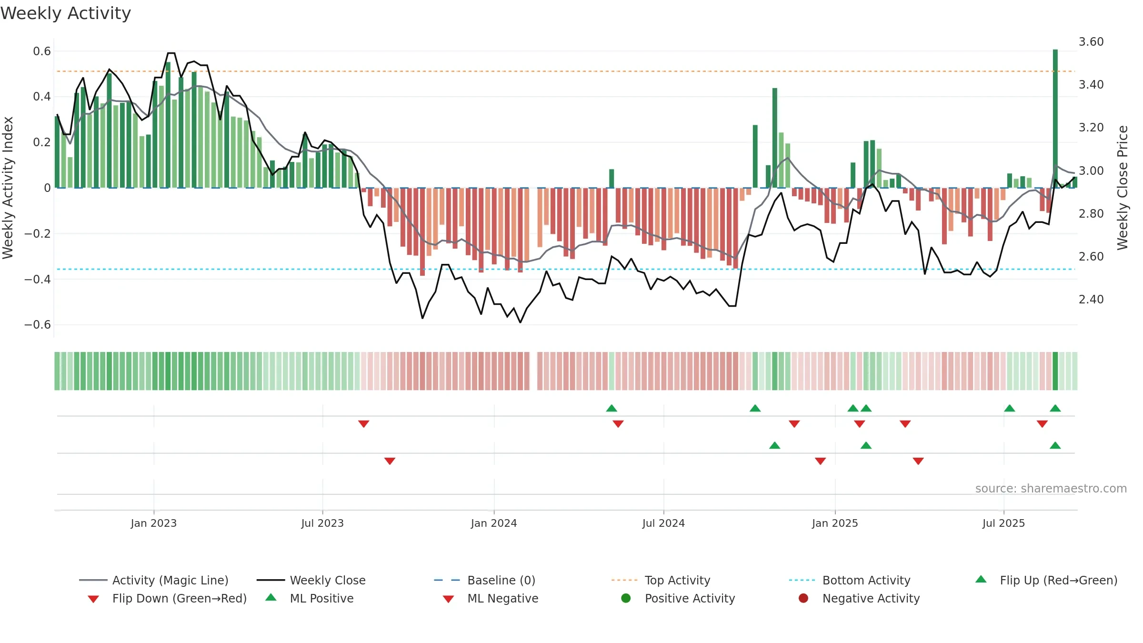Click the orange Top Activity legend line sample

[624, 580]
